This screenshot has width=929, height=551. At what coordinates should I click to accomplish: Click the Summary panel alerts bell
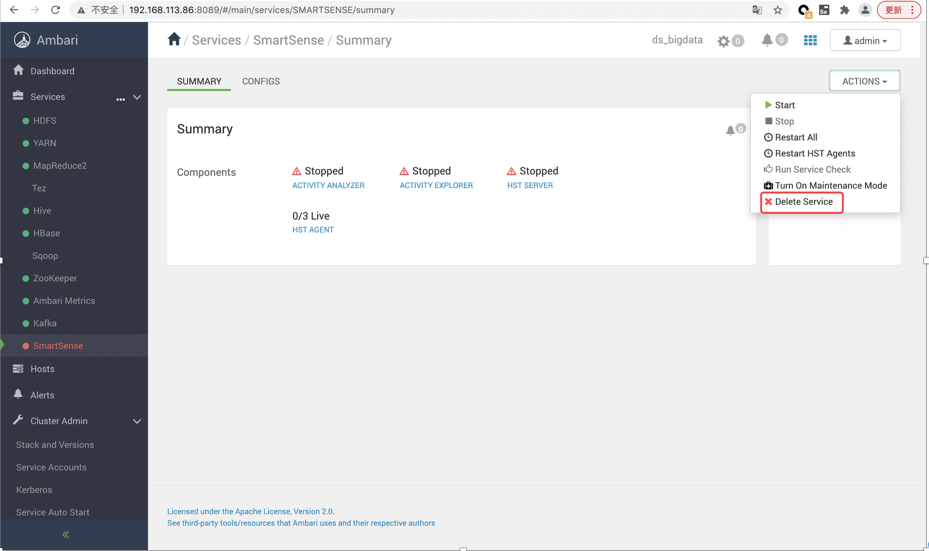point(730,130)
